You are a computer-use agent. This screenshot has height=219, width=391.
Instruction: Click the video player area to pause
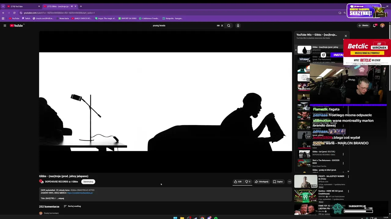click(x=165, y=102)
